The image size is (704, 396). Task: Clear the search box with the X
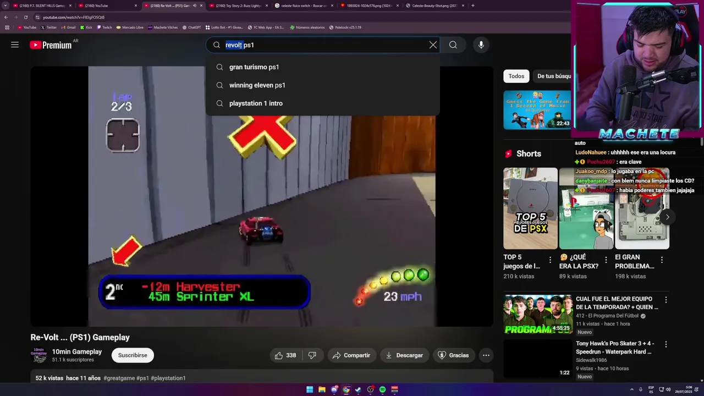pyautogui.click(x=433, y=45)
